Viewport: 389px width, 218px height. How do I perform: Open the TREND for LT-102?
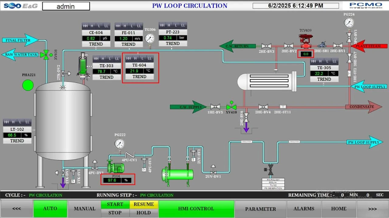tap(17, 141)
